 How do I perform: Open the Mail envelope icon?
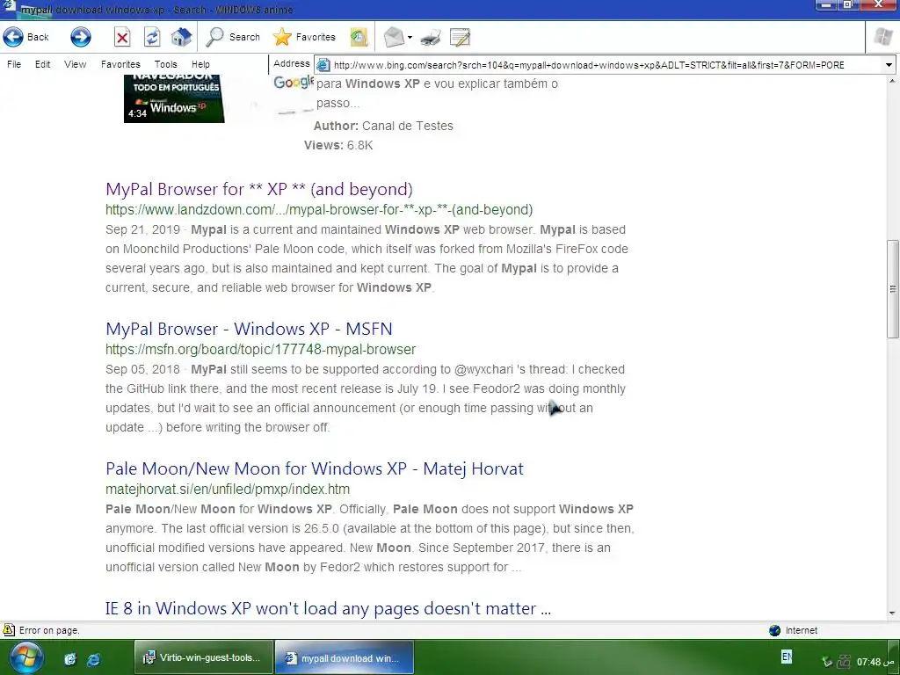pyautogui.click(x=394, y=37)
